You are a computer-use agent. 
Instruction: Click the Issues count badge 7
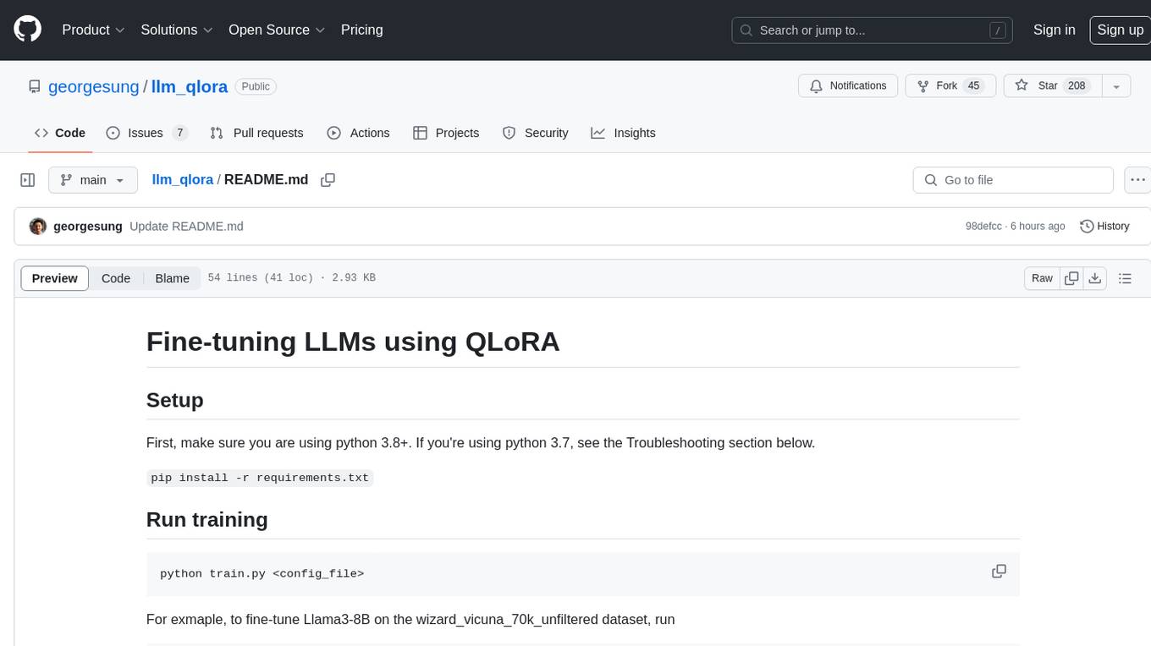179,133
